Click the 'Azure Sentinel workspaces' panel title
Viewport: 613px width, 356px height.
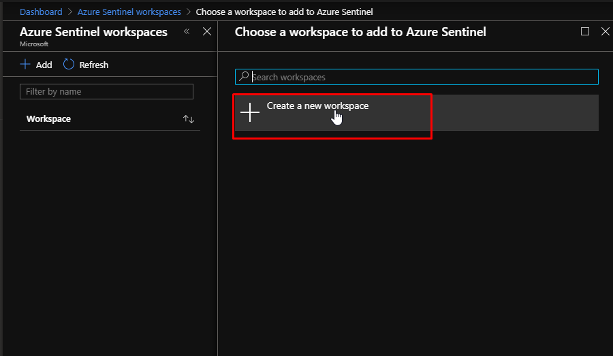point(93,32)
